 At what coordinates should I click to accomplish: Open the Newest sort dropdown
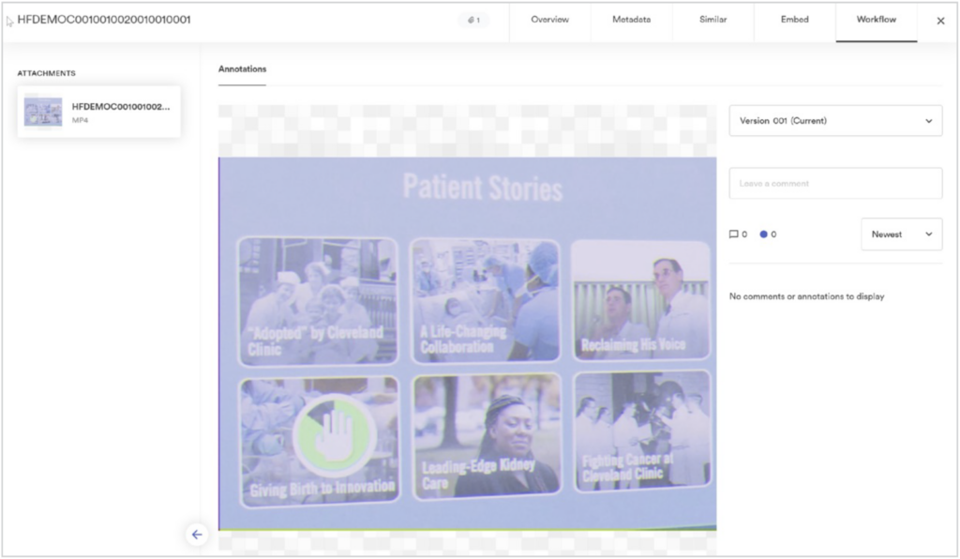[901, 234]
